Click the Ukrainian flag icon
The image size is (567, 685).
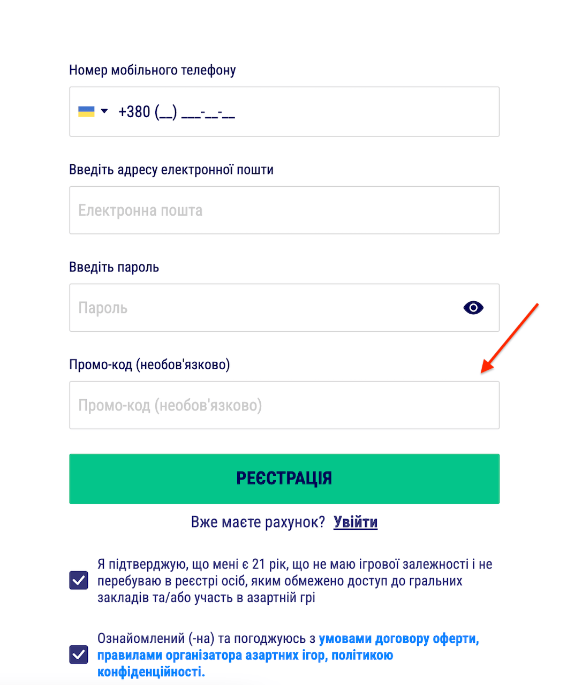[x=86, y=111]
